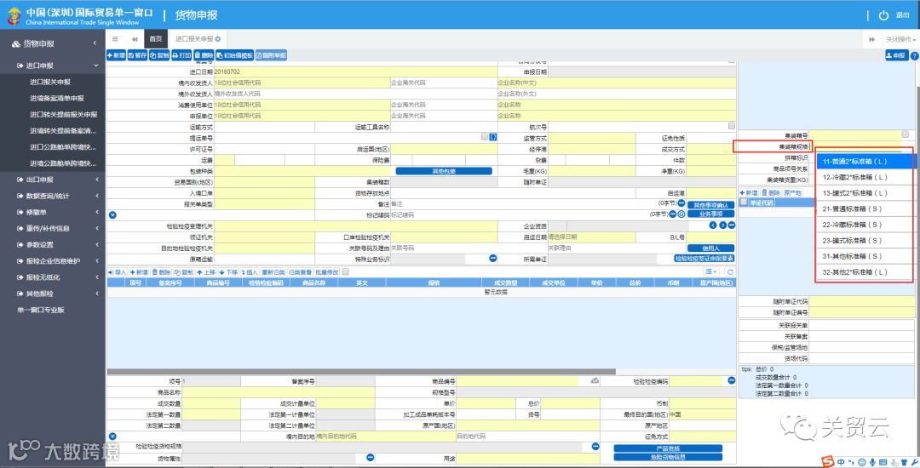Click 上移 in the goods list toolbar
This screenshot has height=468, width=920.
click(x=206, y=272)
